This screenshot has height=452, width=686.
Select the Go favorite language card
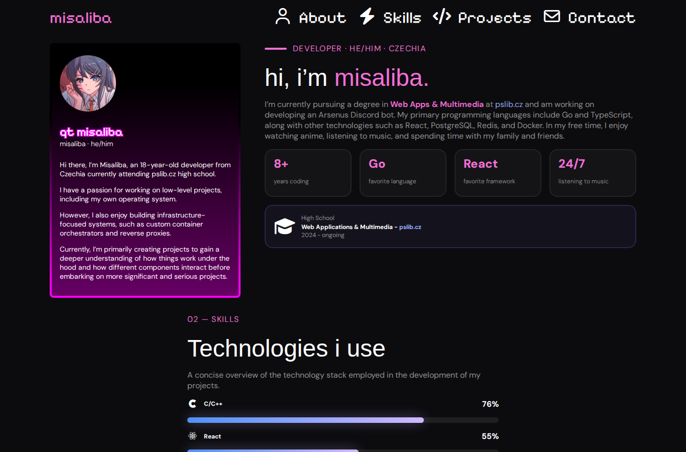point(403,173)
